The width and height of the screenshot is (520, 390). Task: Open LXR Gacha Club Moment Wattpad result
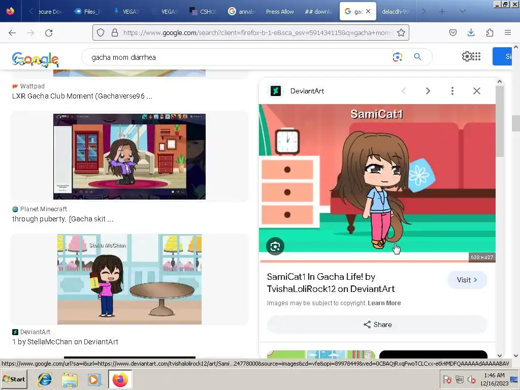[82, 96]
